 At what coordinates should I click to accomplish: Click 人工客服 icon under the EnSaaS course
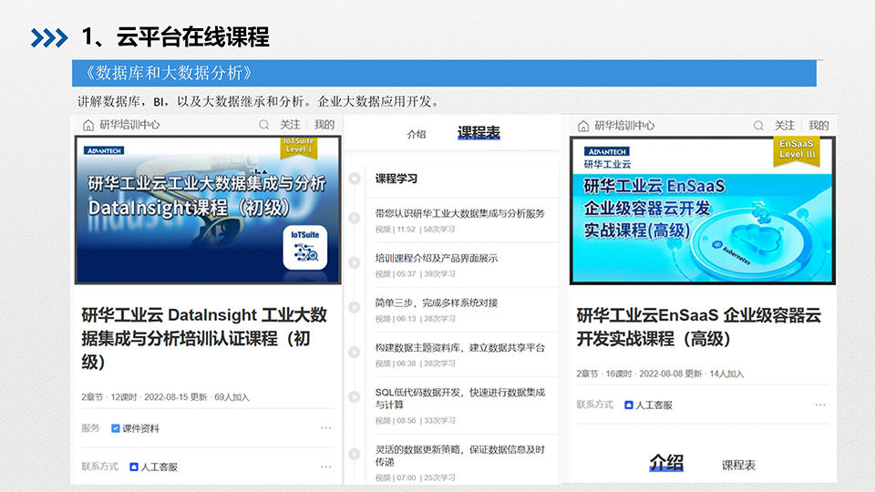pyautogui.click(x=629, y=405)
